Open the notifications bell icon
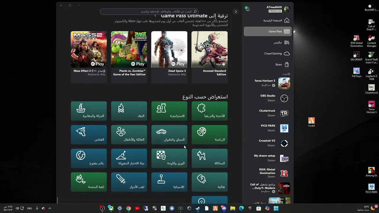Screen dimensions: 379x213 [x=247, y=9]
